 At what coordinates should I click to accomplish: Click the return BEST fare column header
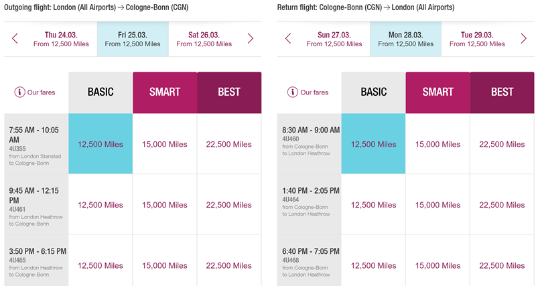click(x=502, y=92)
